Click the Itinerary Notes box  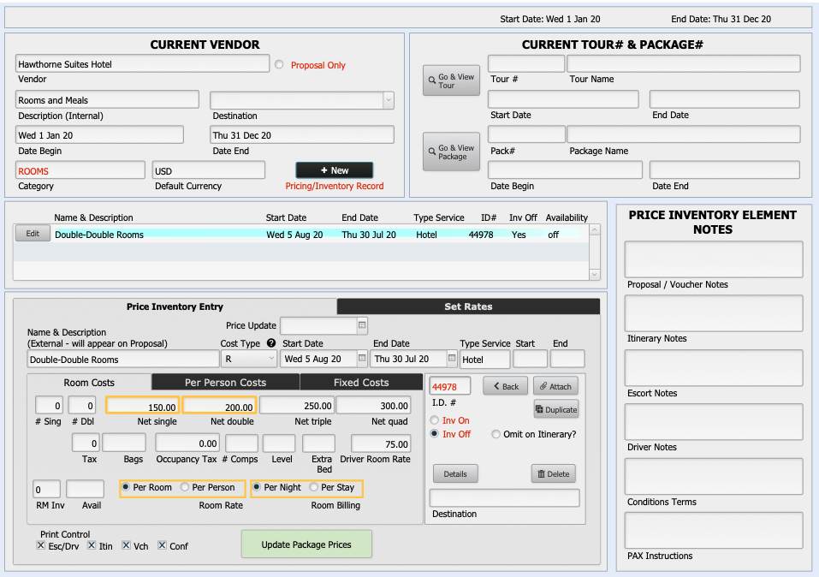click(x=714, y=313)
